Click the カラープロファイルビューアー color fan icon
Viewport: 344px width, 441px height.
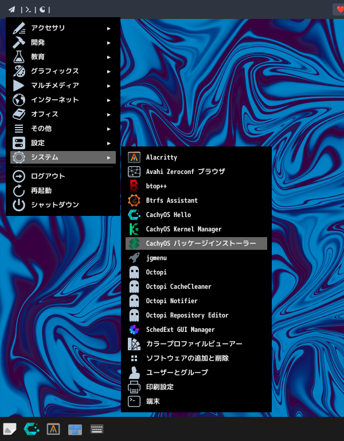pos(134,344)
